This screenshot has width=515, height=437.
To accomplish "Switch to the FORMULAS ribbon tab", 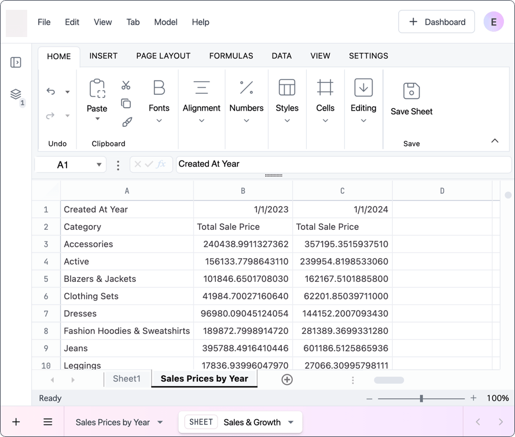I will click(231, 56).
